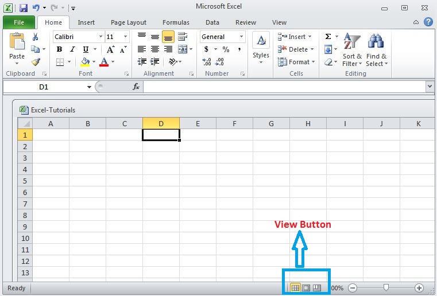The image size is (437, 296).
Task: Open the File tab
Action: click(x=19, y=22)
